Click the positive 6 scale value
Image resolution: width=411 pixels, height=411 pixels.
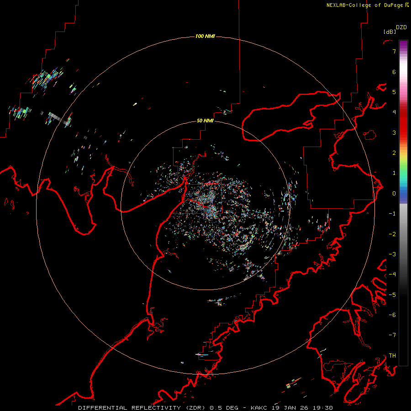click(x=394, y=72)
